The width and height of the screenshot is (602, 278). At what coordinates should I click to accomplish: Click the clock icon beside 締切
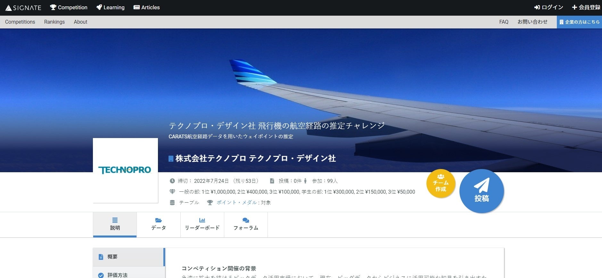[172, 181]
